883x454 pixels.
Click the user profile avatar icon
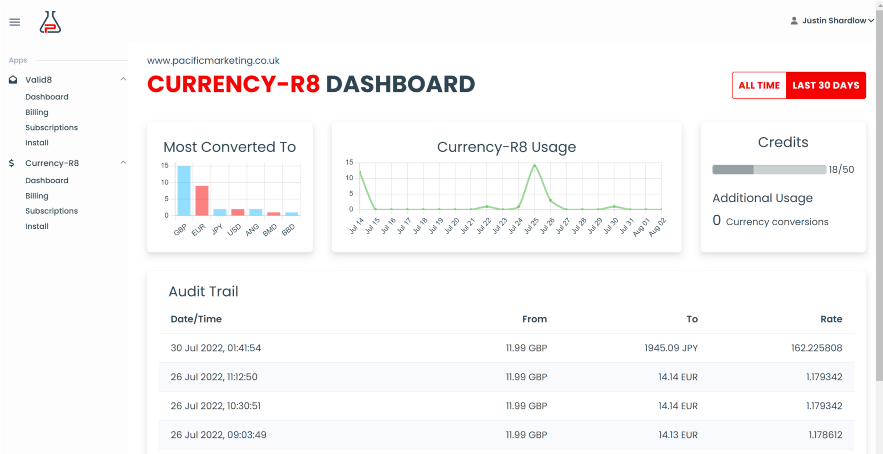point(794,21)
